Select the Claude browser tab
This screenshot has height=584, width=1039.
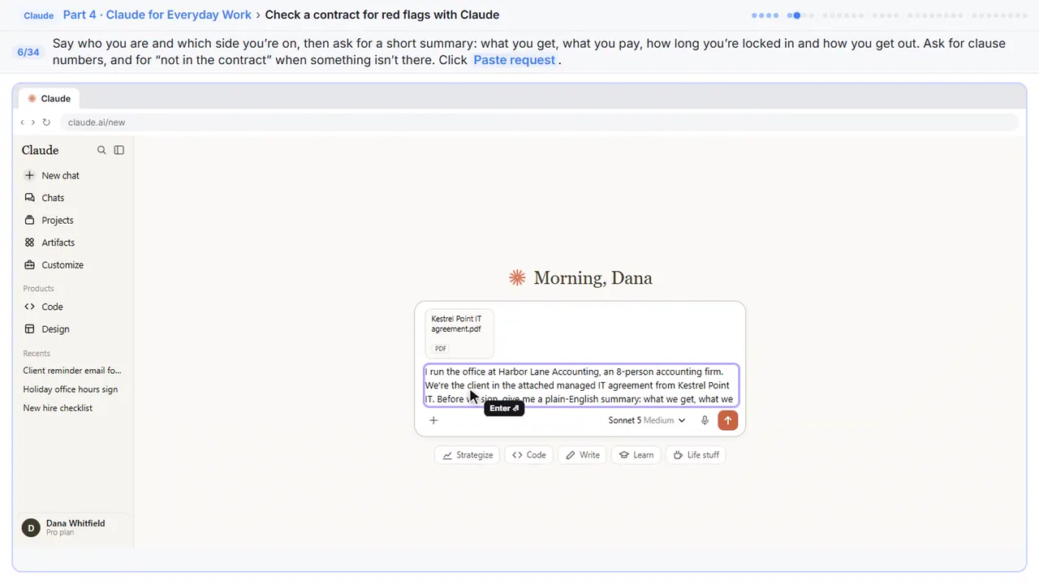pyautogui.click(x=50, y=98)
